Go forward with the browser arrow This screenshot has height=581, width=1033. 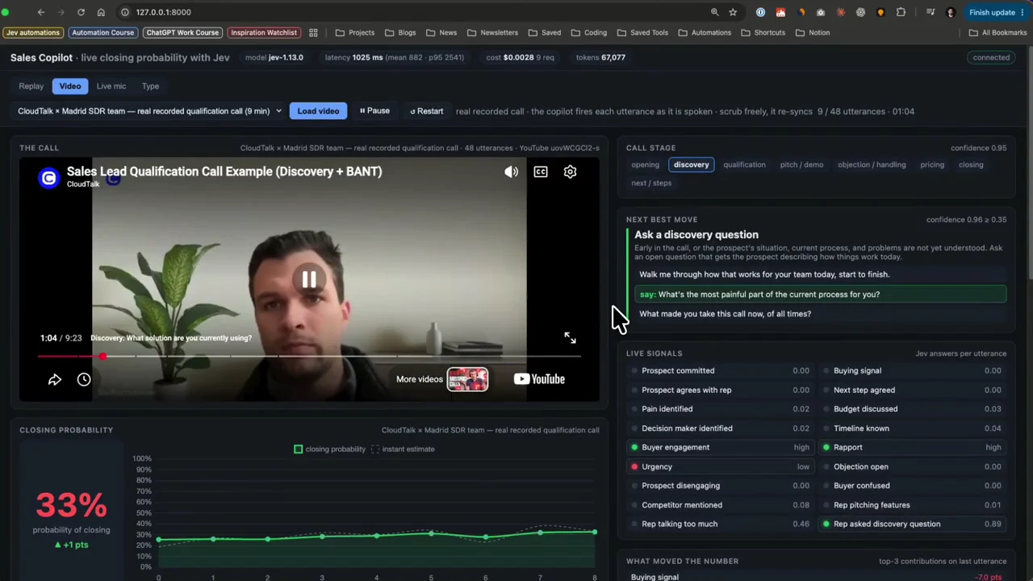pos(61,12)
